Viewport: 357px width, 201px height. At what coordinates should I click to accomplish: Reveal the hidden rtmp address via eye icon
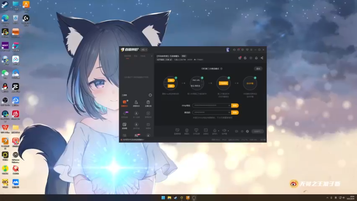(229, 105)
